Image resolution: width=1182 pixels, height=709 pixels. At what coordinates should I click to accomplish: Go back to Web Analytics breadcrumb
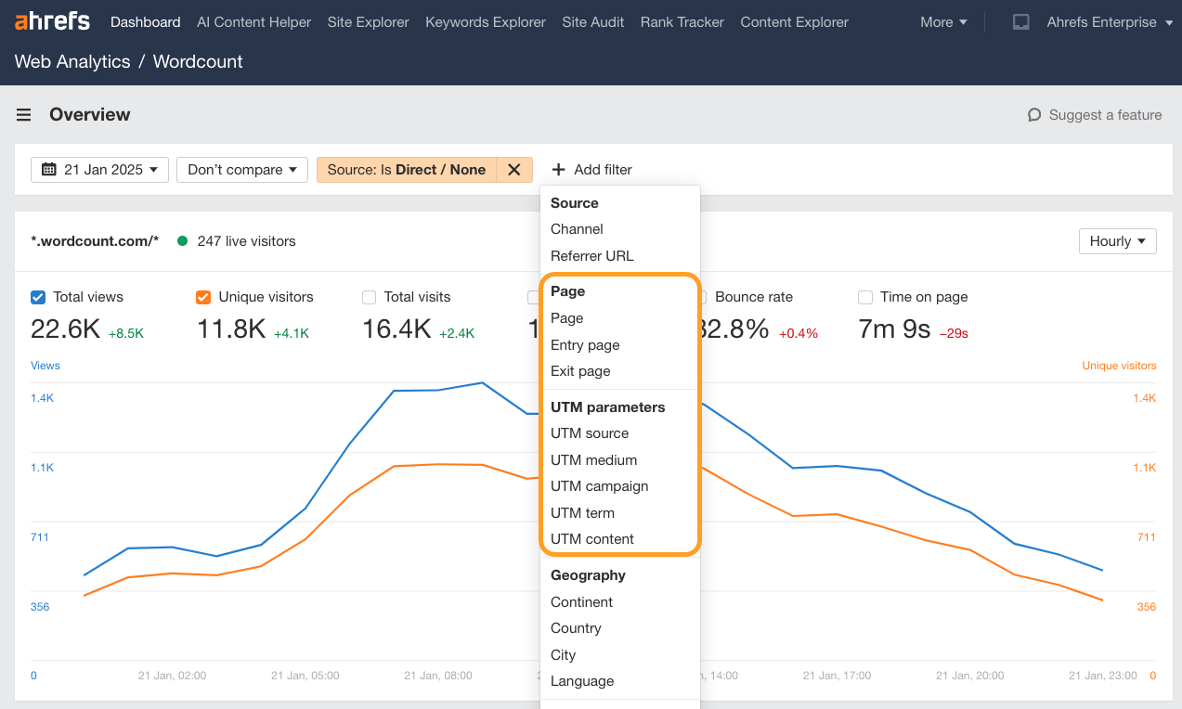pos(71,61)
